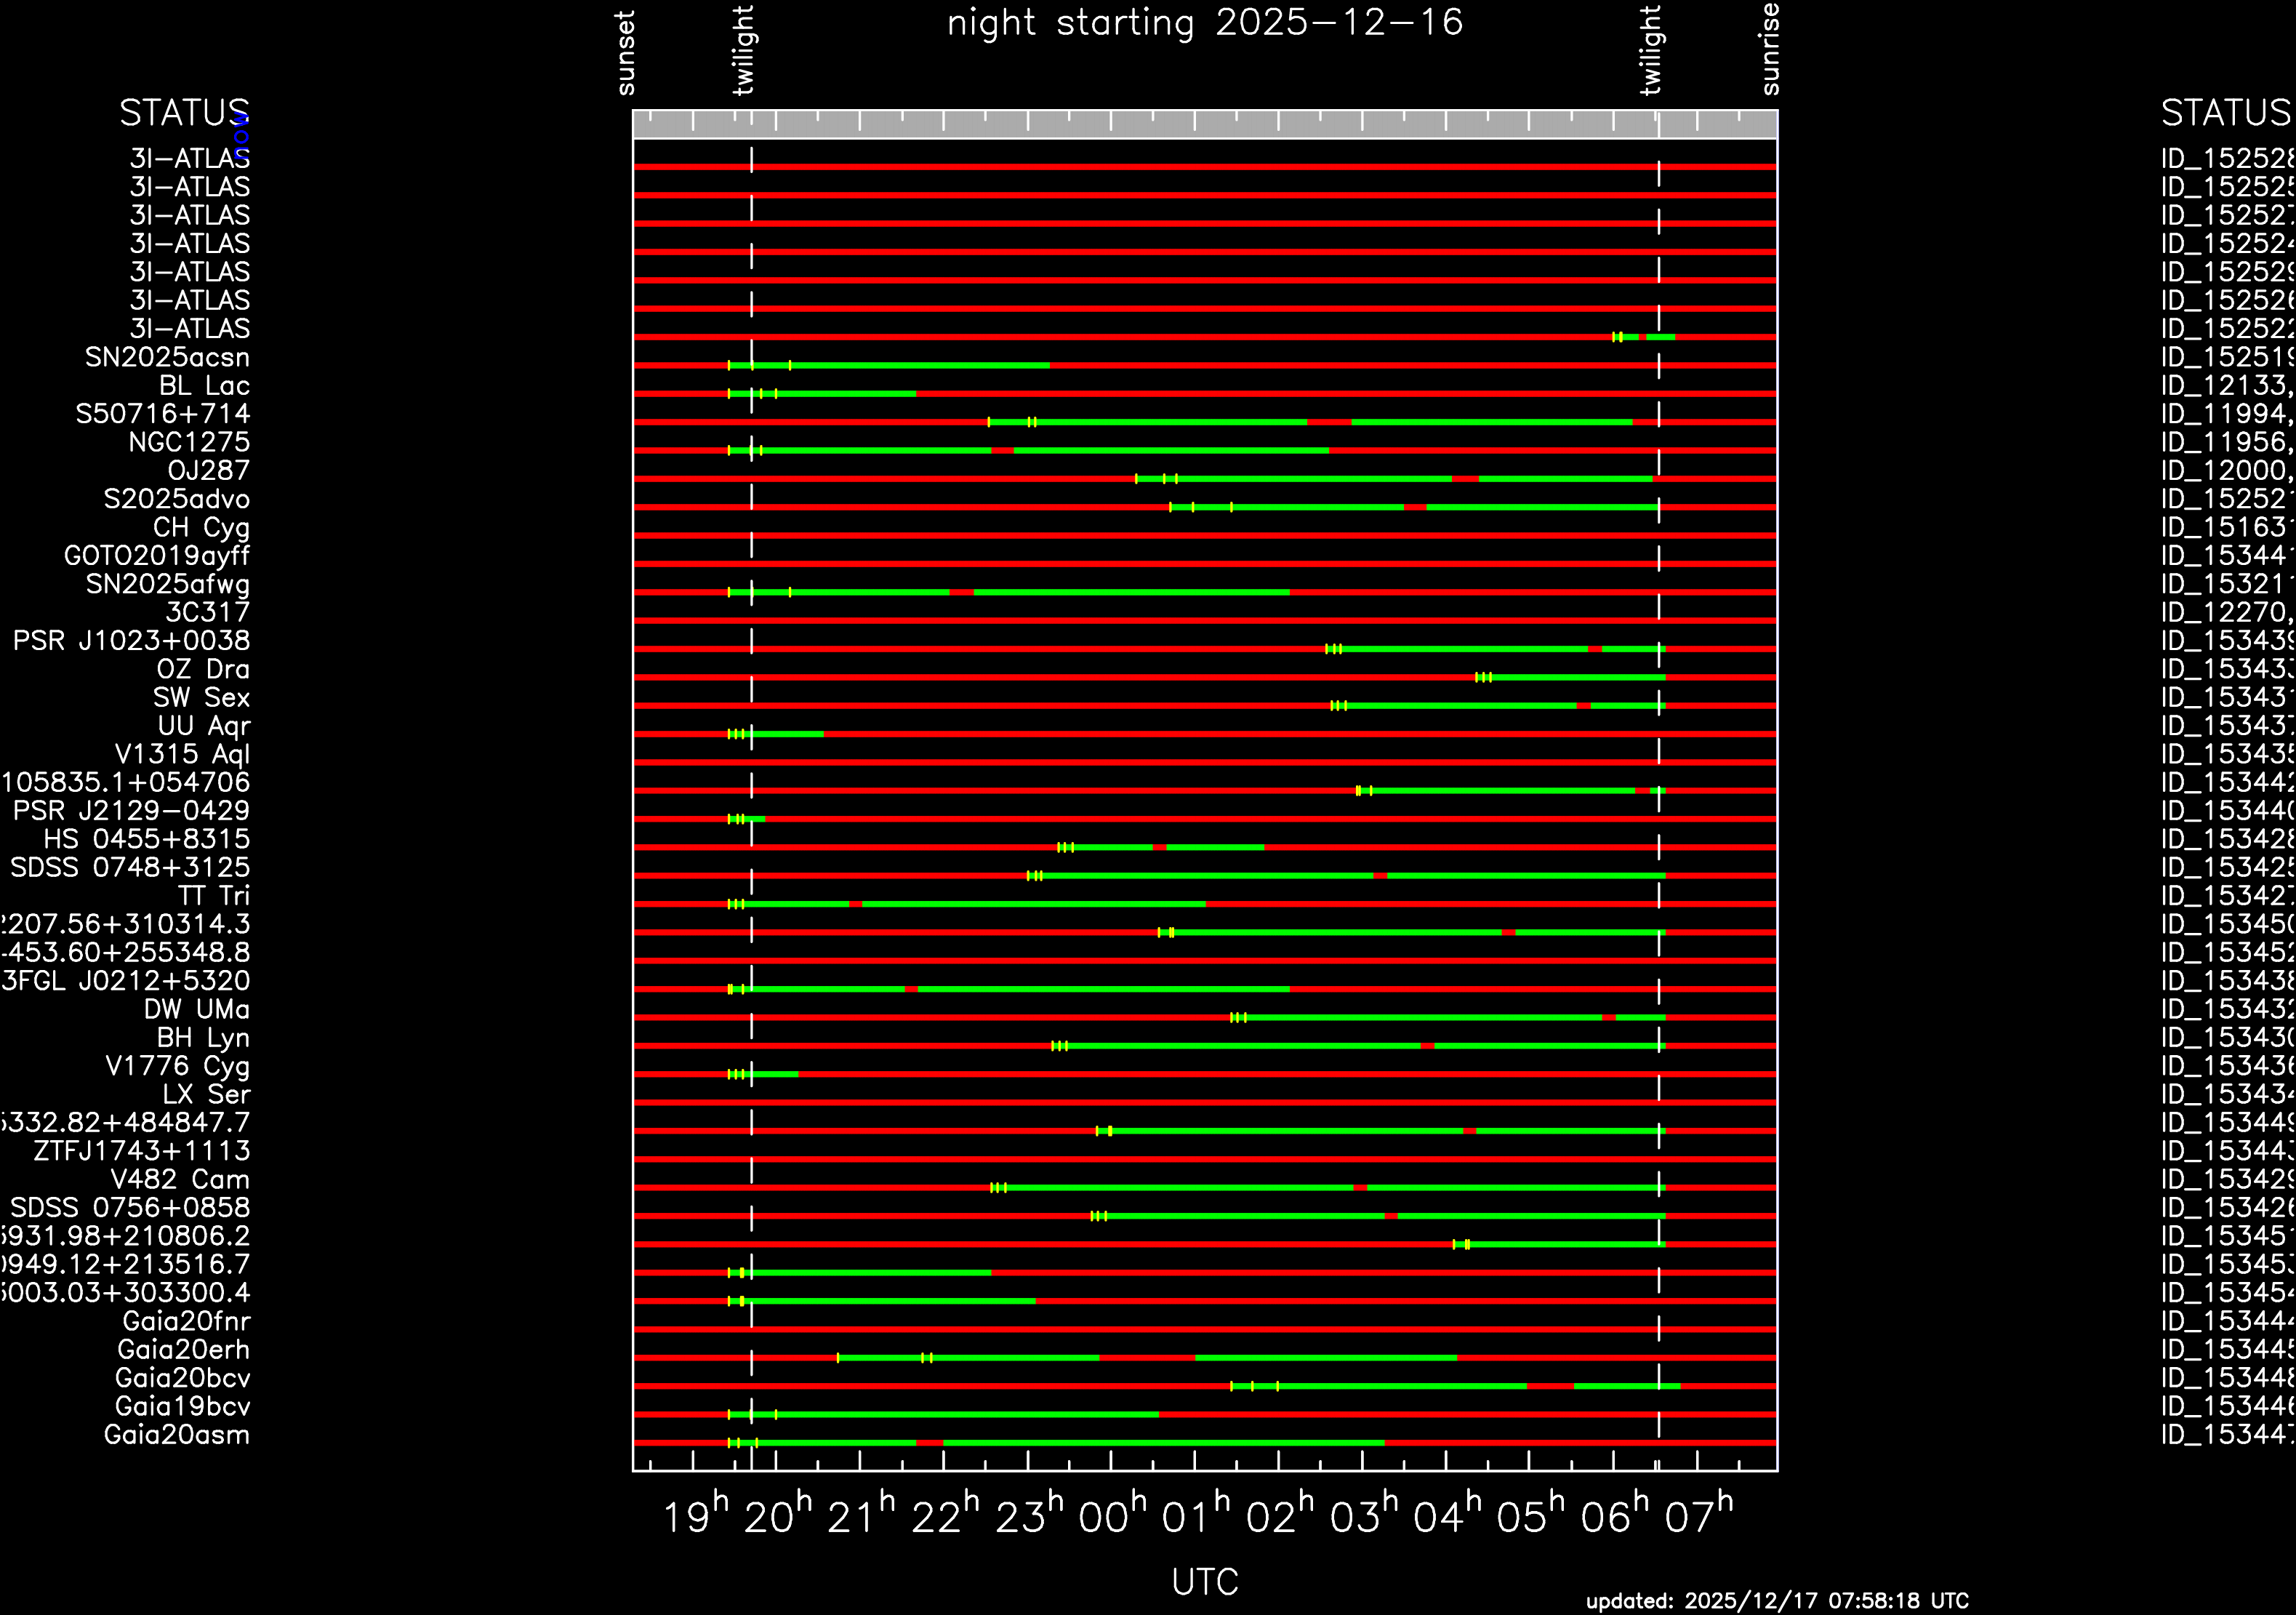This screenshot has height=1615, width=2296.
Task: Click the V482 Cam target name
Action: coord(179,1180)
